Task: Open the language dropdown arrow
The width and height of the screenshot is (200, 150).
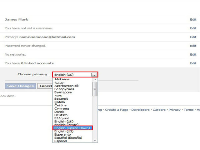Action: coord(94,75)
